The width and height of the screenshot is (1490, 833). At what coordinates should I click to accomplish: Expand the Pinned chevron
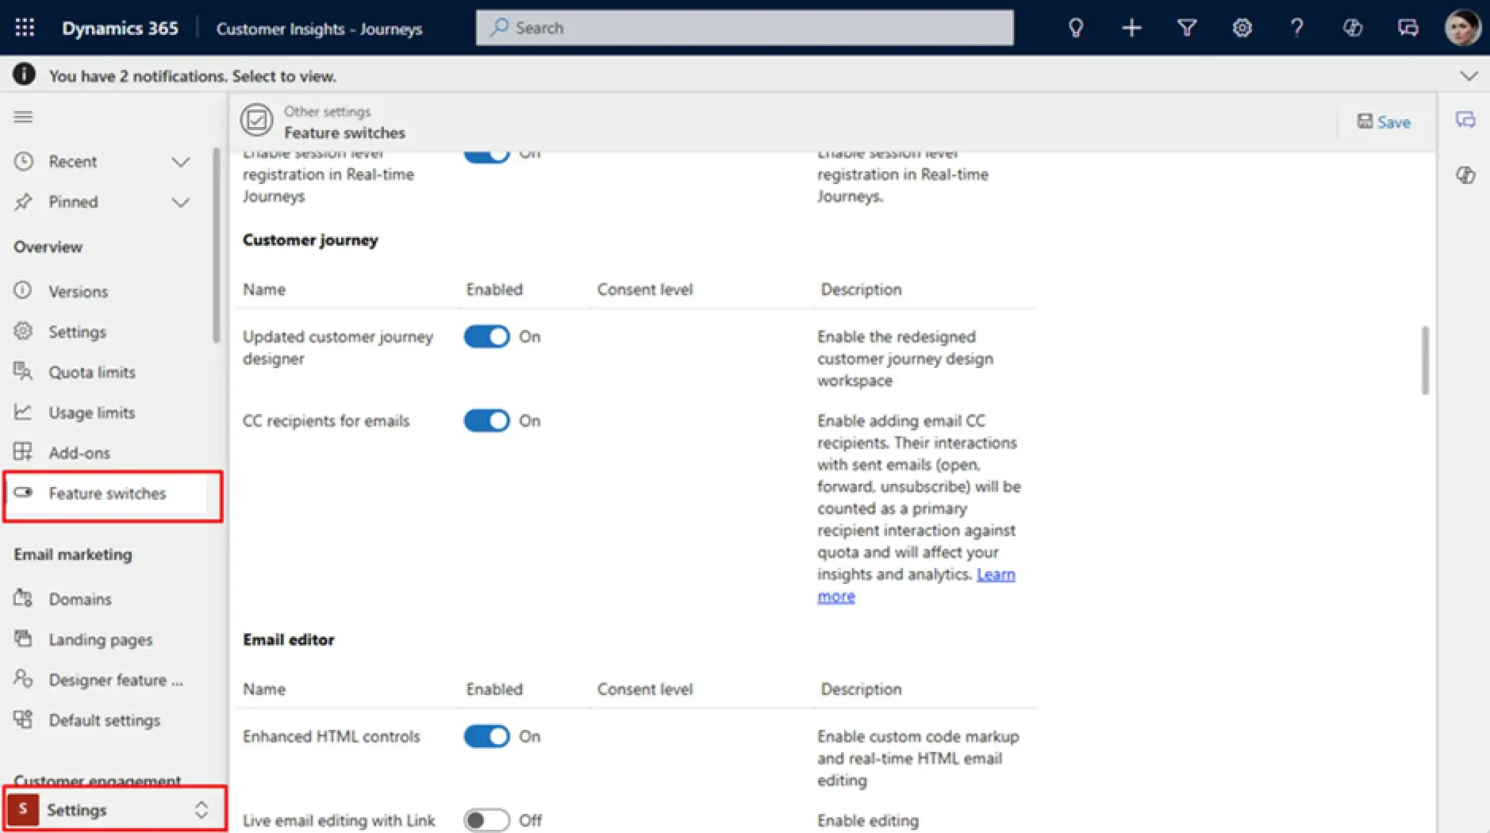(x=181, y=202)
